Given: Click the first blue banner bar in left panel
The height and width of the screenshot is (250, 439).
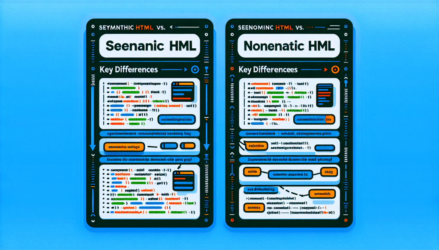Looking at the screenshot, I should coord(150,133).
